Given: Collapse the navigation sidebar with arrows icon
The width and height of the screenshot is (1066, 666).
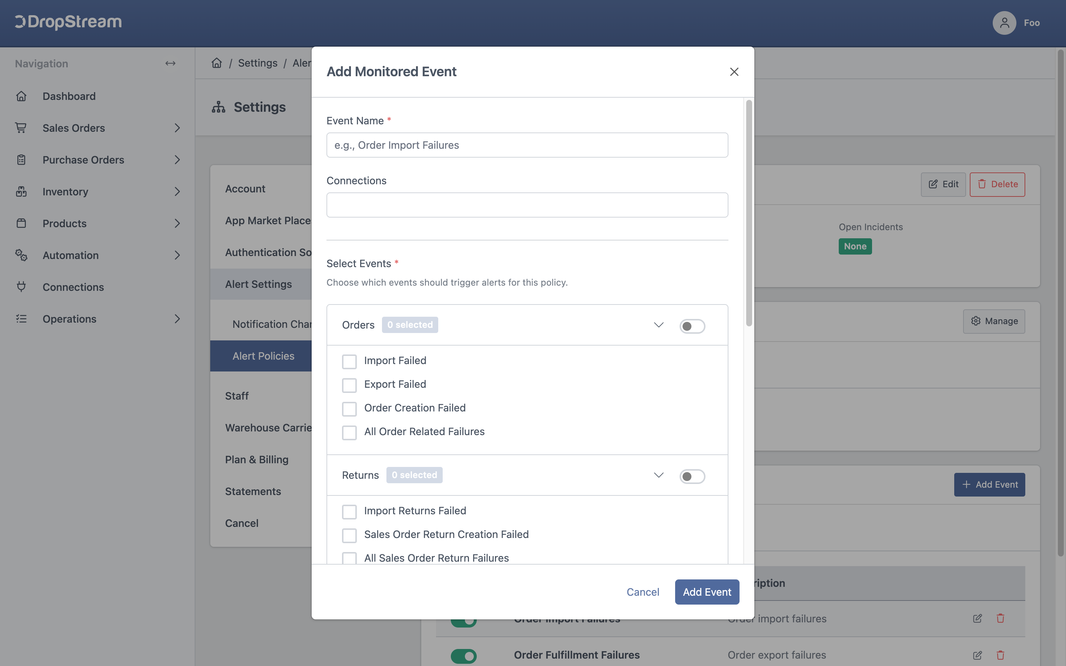Looking at the screenshot, I should coord(171,63).
